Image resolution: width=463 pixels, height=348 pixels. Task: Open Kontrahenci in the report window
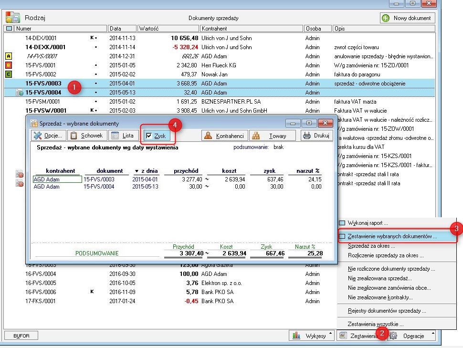[x=225, y=136]
